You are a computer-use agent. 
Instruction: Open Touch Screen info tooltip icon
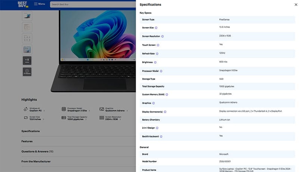(x=158, y=45)
